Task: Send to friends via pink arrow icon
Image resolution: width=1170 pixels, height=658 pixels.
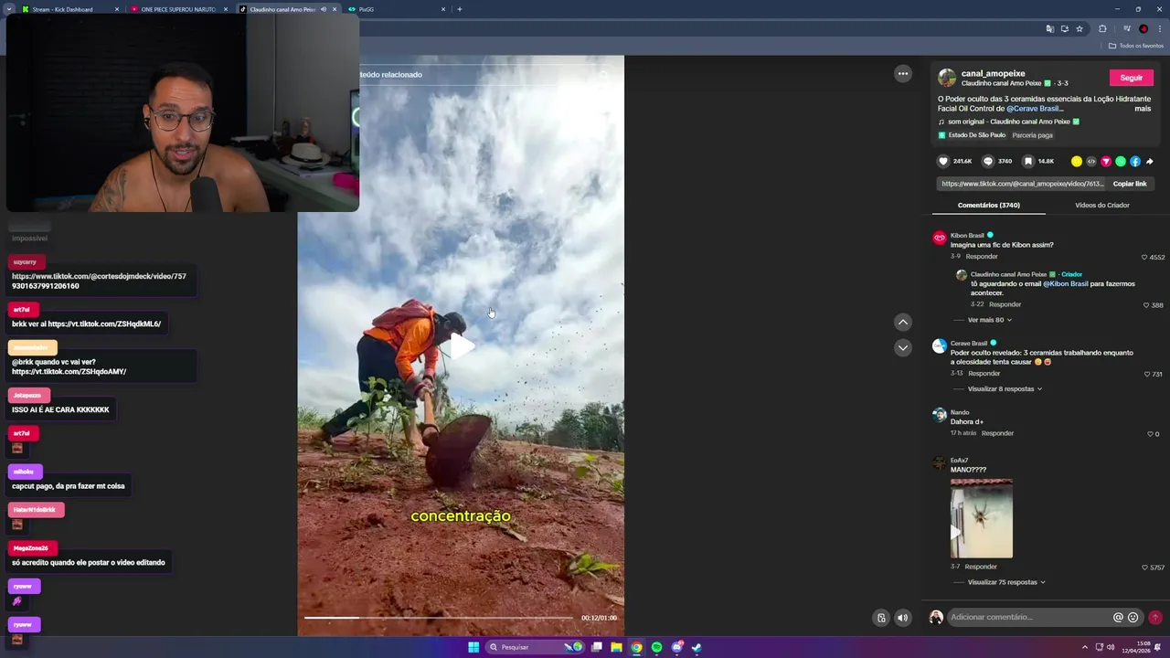Action: 1106,162
